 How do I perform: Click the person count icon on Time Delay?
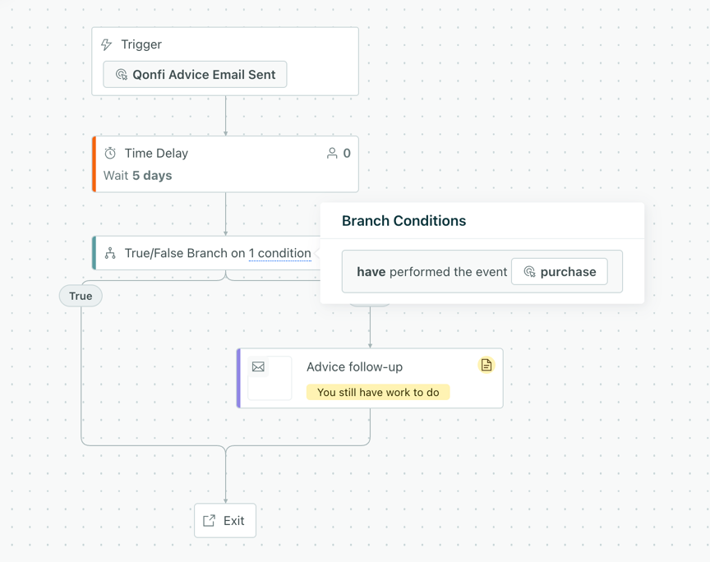(x=332, y=153)
